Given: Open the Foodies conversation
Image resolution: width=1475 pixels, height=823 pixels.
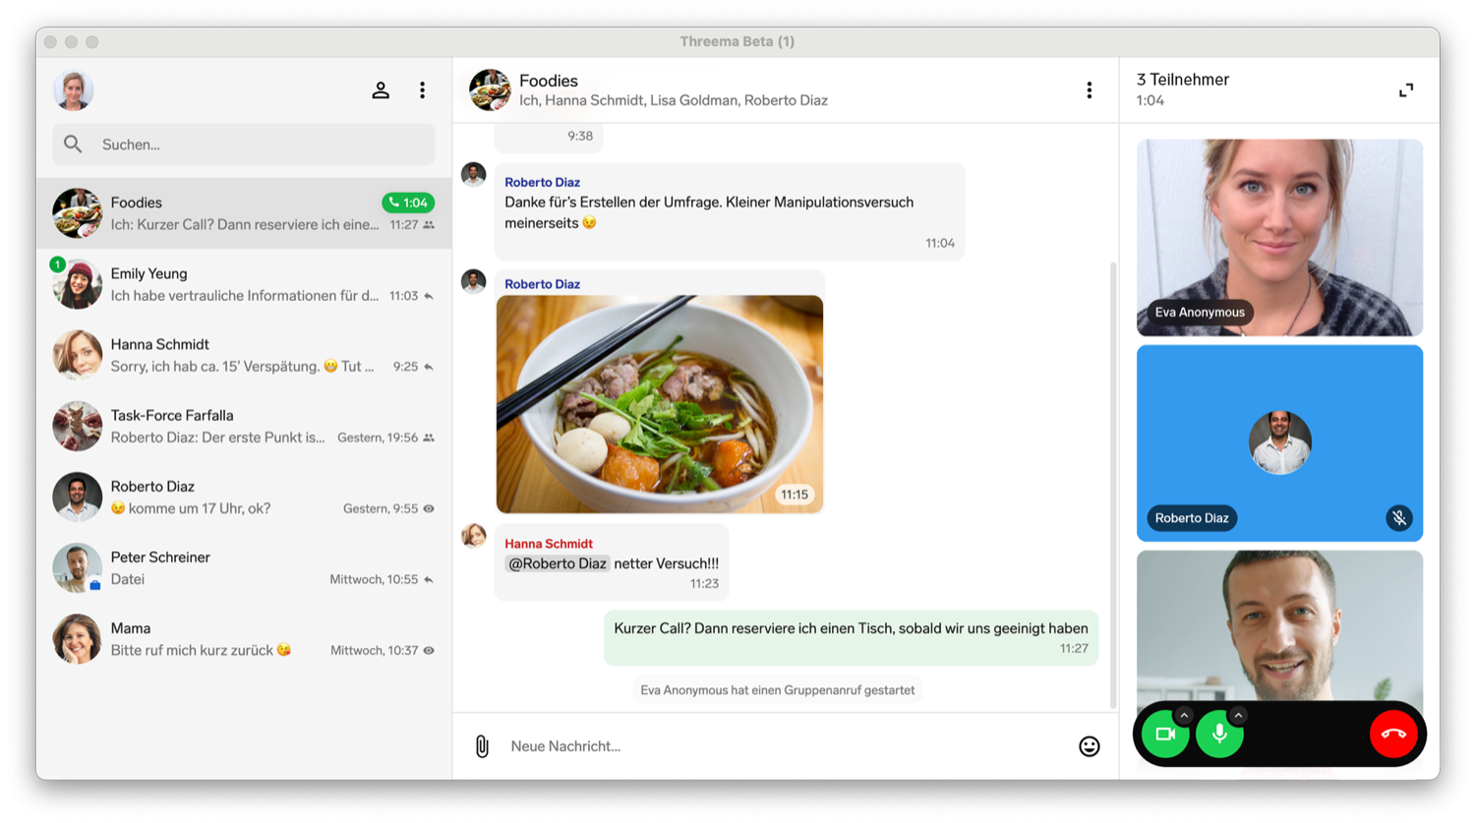Looking at the screenshot, I should [244, 213].
